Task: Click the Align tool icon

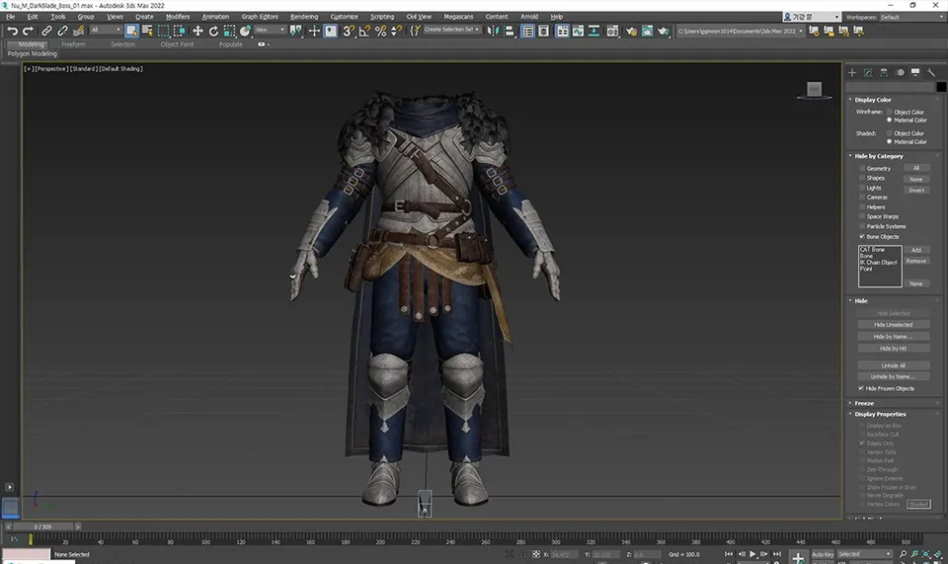Action: click(510, 31)
